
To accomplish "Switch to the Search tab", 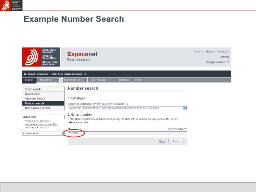I will tap(29, 80).
